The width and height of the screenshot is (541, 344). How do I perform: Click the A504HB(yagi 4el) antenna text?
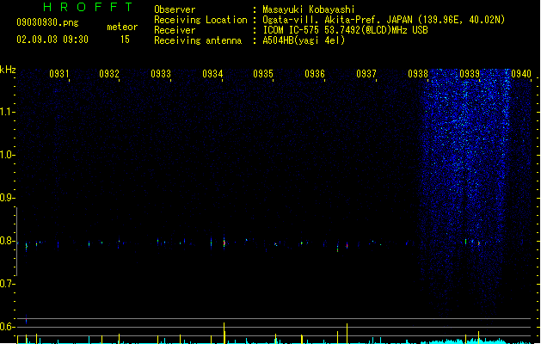[304, 40]
